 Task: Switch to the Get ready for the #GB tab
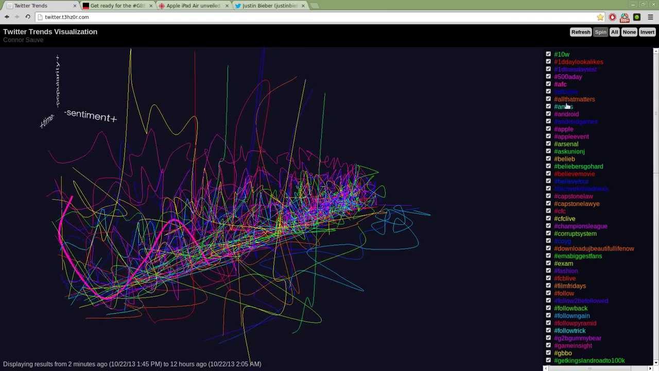[118, 6]
